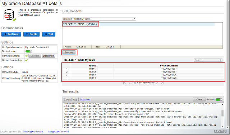This screenshot has height=135, width=230.
Task: Open the SELECT * FROM MyTable dropdown
Action: tap(99, 19)
